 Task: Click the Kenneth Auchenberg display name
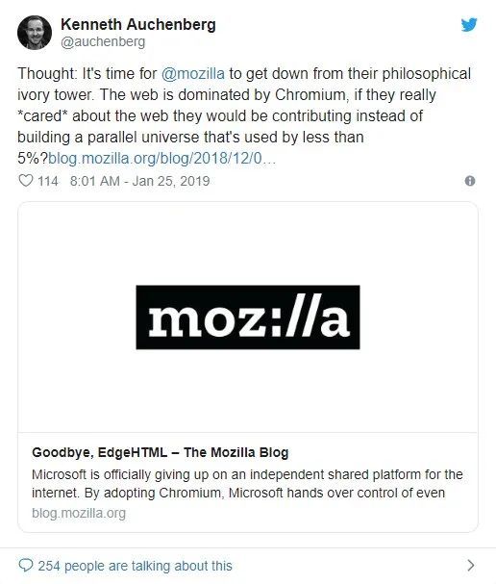[x=138, y=25]
